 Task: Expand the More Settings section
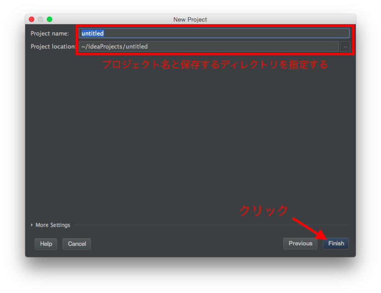click(x=50, y=225)
